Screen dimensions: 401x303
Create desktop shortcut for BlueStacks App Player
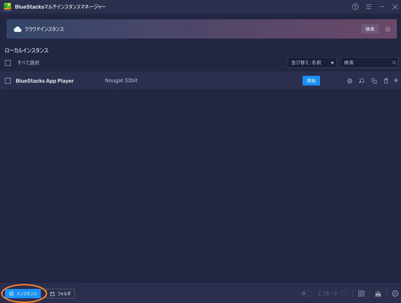tap(362, 81)
